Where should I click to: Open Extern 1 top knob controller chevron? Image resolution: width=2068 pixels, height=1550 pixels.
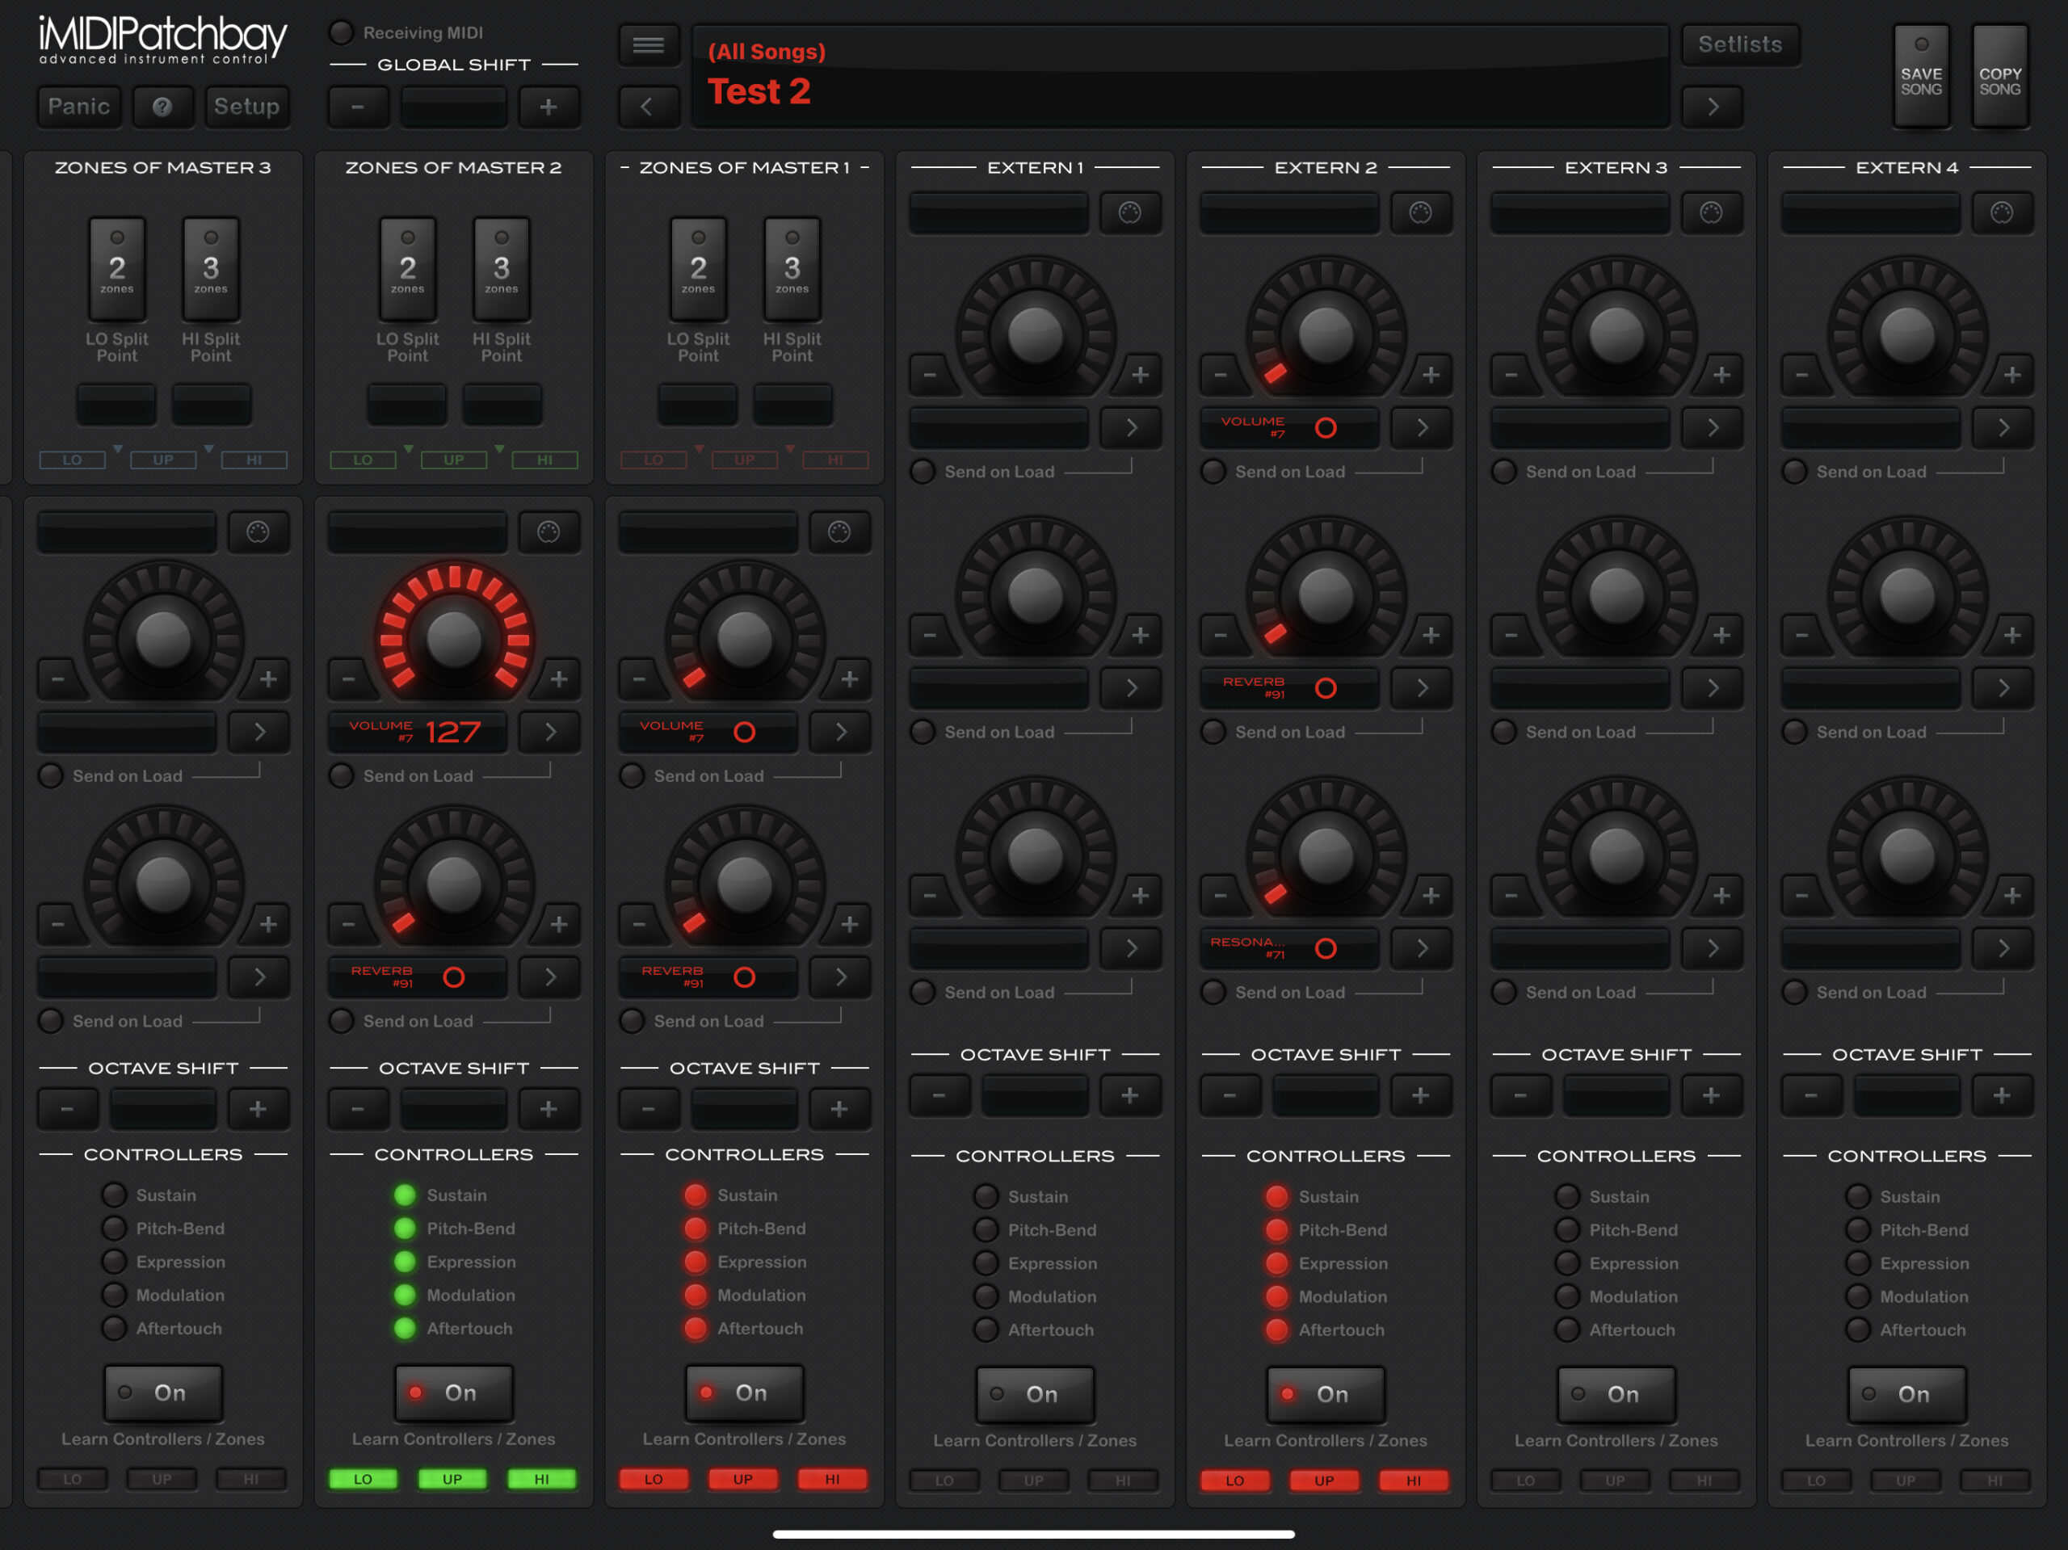tap(1130, 428)
